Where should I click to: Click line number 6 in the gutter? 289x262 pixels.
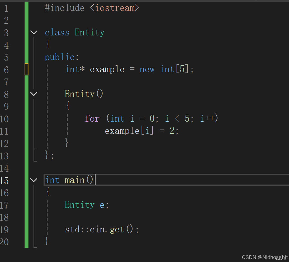tap(6, 70)
